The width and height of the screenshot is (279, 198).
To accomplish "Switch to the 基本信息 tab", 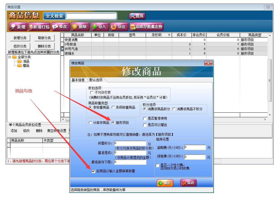I will [78, 80].
